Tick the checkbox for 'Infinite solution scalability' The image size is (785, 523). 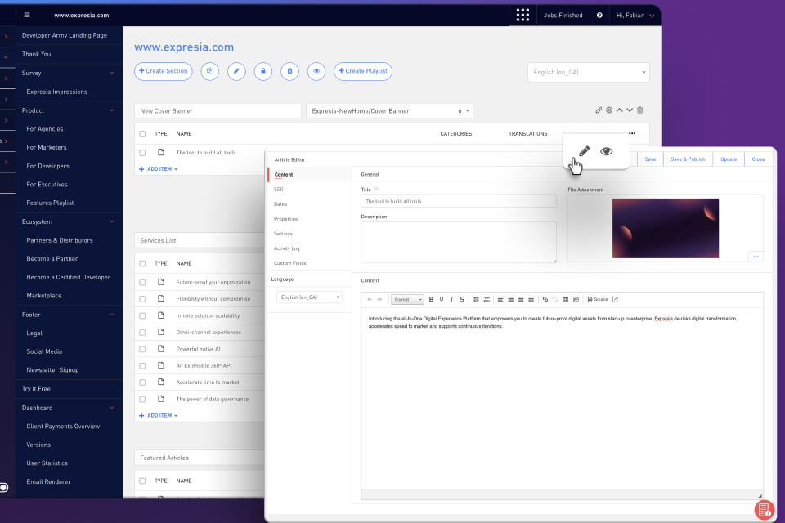pos(142,315)
